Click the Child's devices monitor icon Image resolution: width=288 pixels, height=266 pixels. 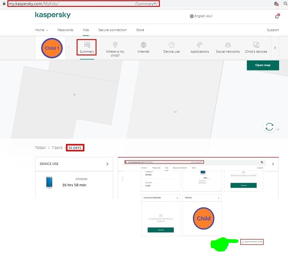(x=256, y=45)
